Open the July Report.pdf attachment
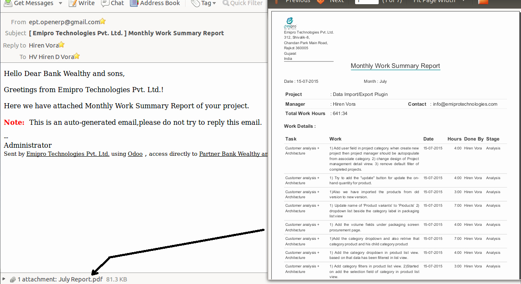521x284 pixels. coord(81,279)
